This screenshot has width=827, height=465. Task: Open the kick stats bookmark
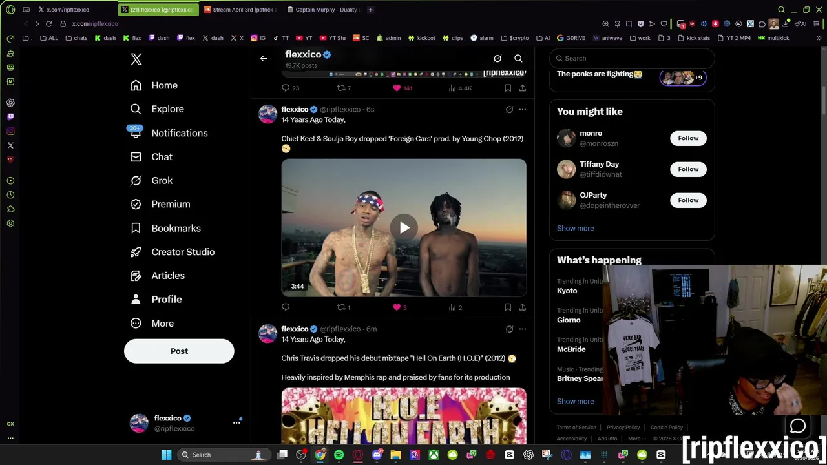click(693, 38)
